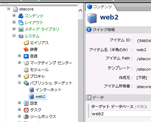Click the ターゲット データベース input field

pos(121,114)
